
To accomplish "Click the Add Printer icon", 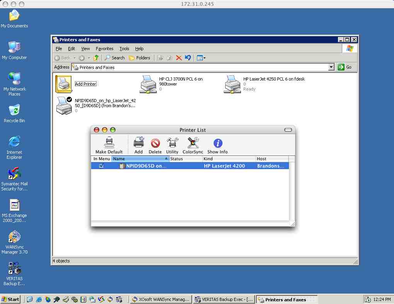I will [64, 84].
